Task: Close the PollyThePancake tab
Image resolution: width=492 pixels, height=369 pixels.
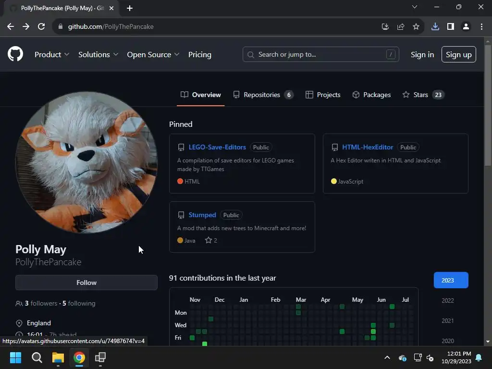Action: click(111, 8)
